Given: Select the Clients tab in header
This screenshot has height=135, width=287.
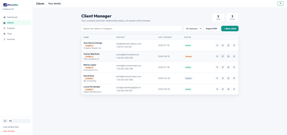Looking at the screenshot, I should [40, 3].
